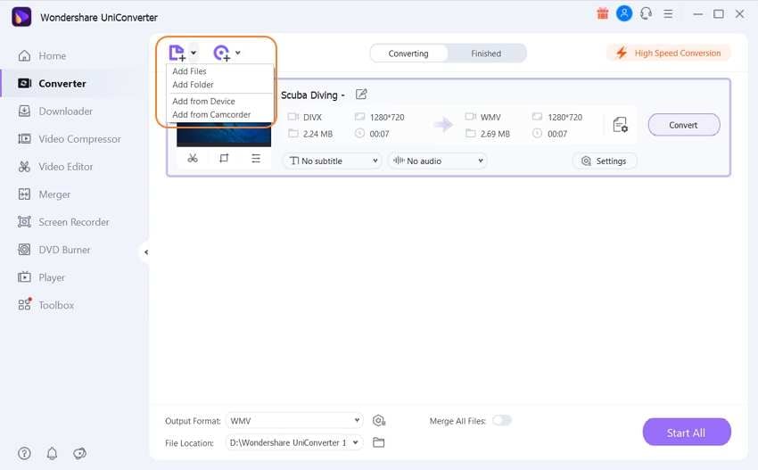Edit the Scuba Diving file name

coord(361,95)
